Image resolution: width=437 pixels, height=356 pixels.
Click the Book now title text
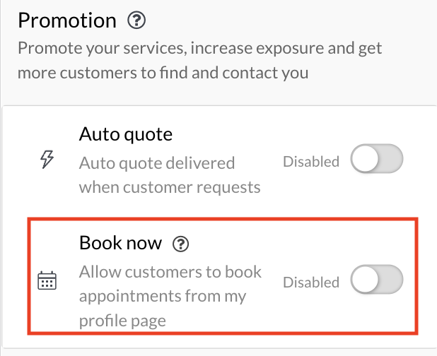(120, 244)
